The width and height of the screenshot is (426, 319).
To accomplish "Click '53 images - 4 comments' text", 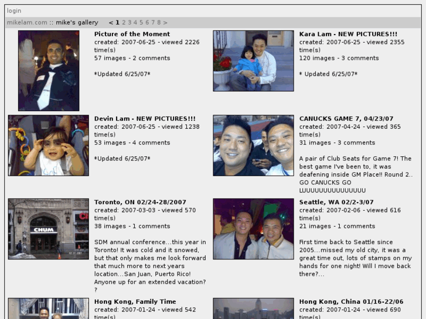I will coord(132,143).
